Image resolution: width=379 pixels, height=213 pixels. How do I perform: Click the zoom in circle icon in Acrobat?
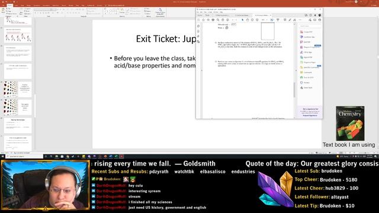(x=257, y=20)
